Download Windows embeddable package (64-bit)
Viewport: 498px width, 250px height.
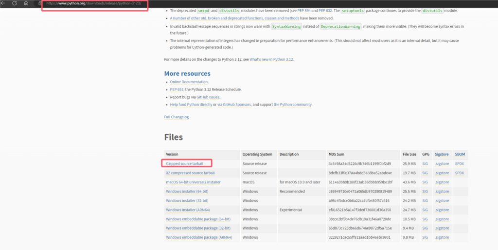198,219
